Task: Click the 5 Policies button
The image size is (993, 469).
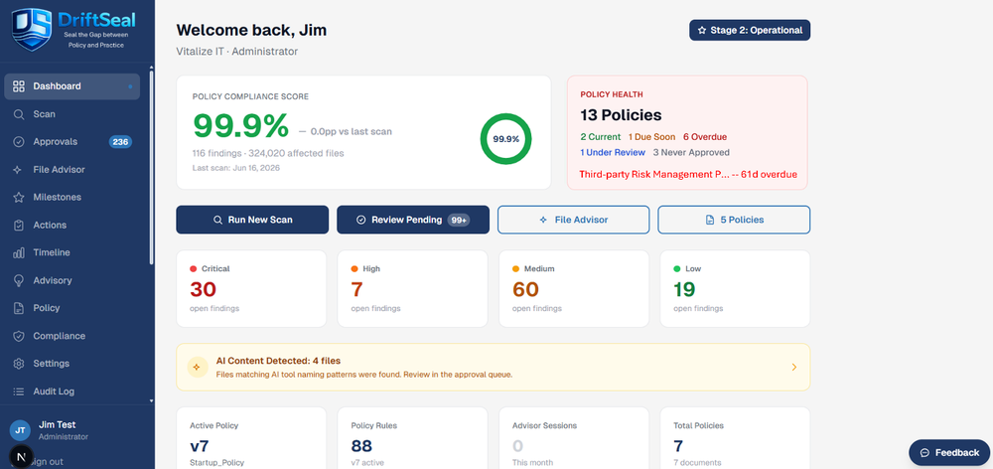Action: [x=734, y=220]
